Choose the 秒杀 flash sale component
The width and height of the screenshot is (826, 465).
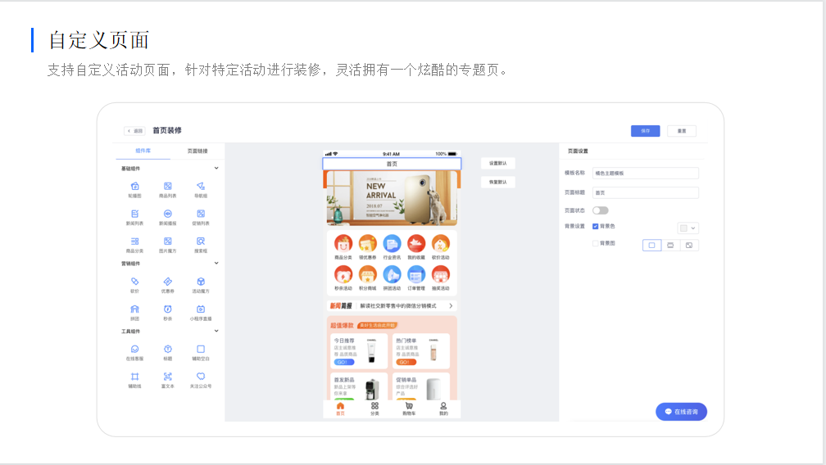pos(167,309)
